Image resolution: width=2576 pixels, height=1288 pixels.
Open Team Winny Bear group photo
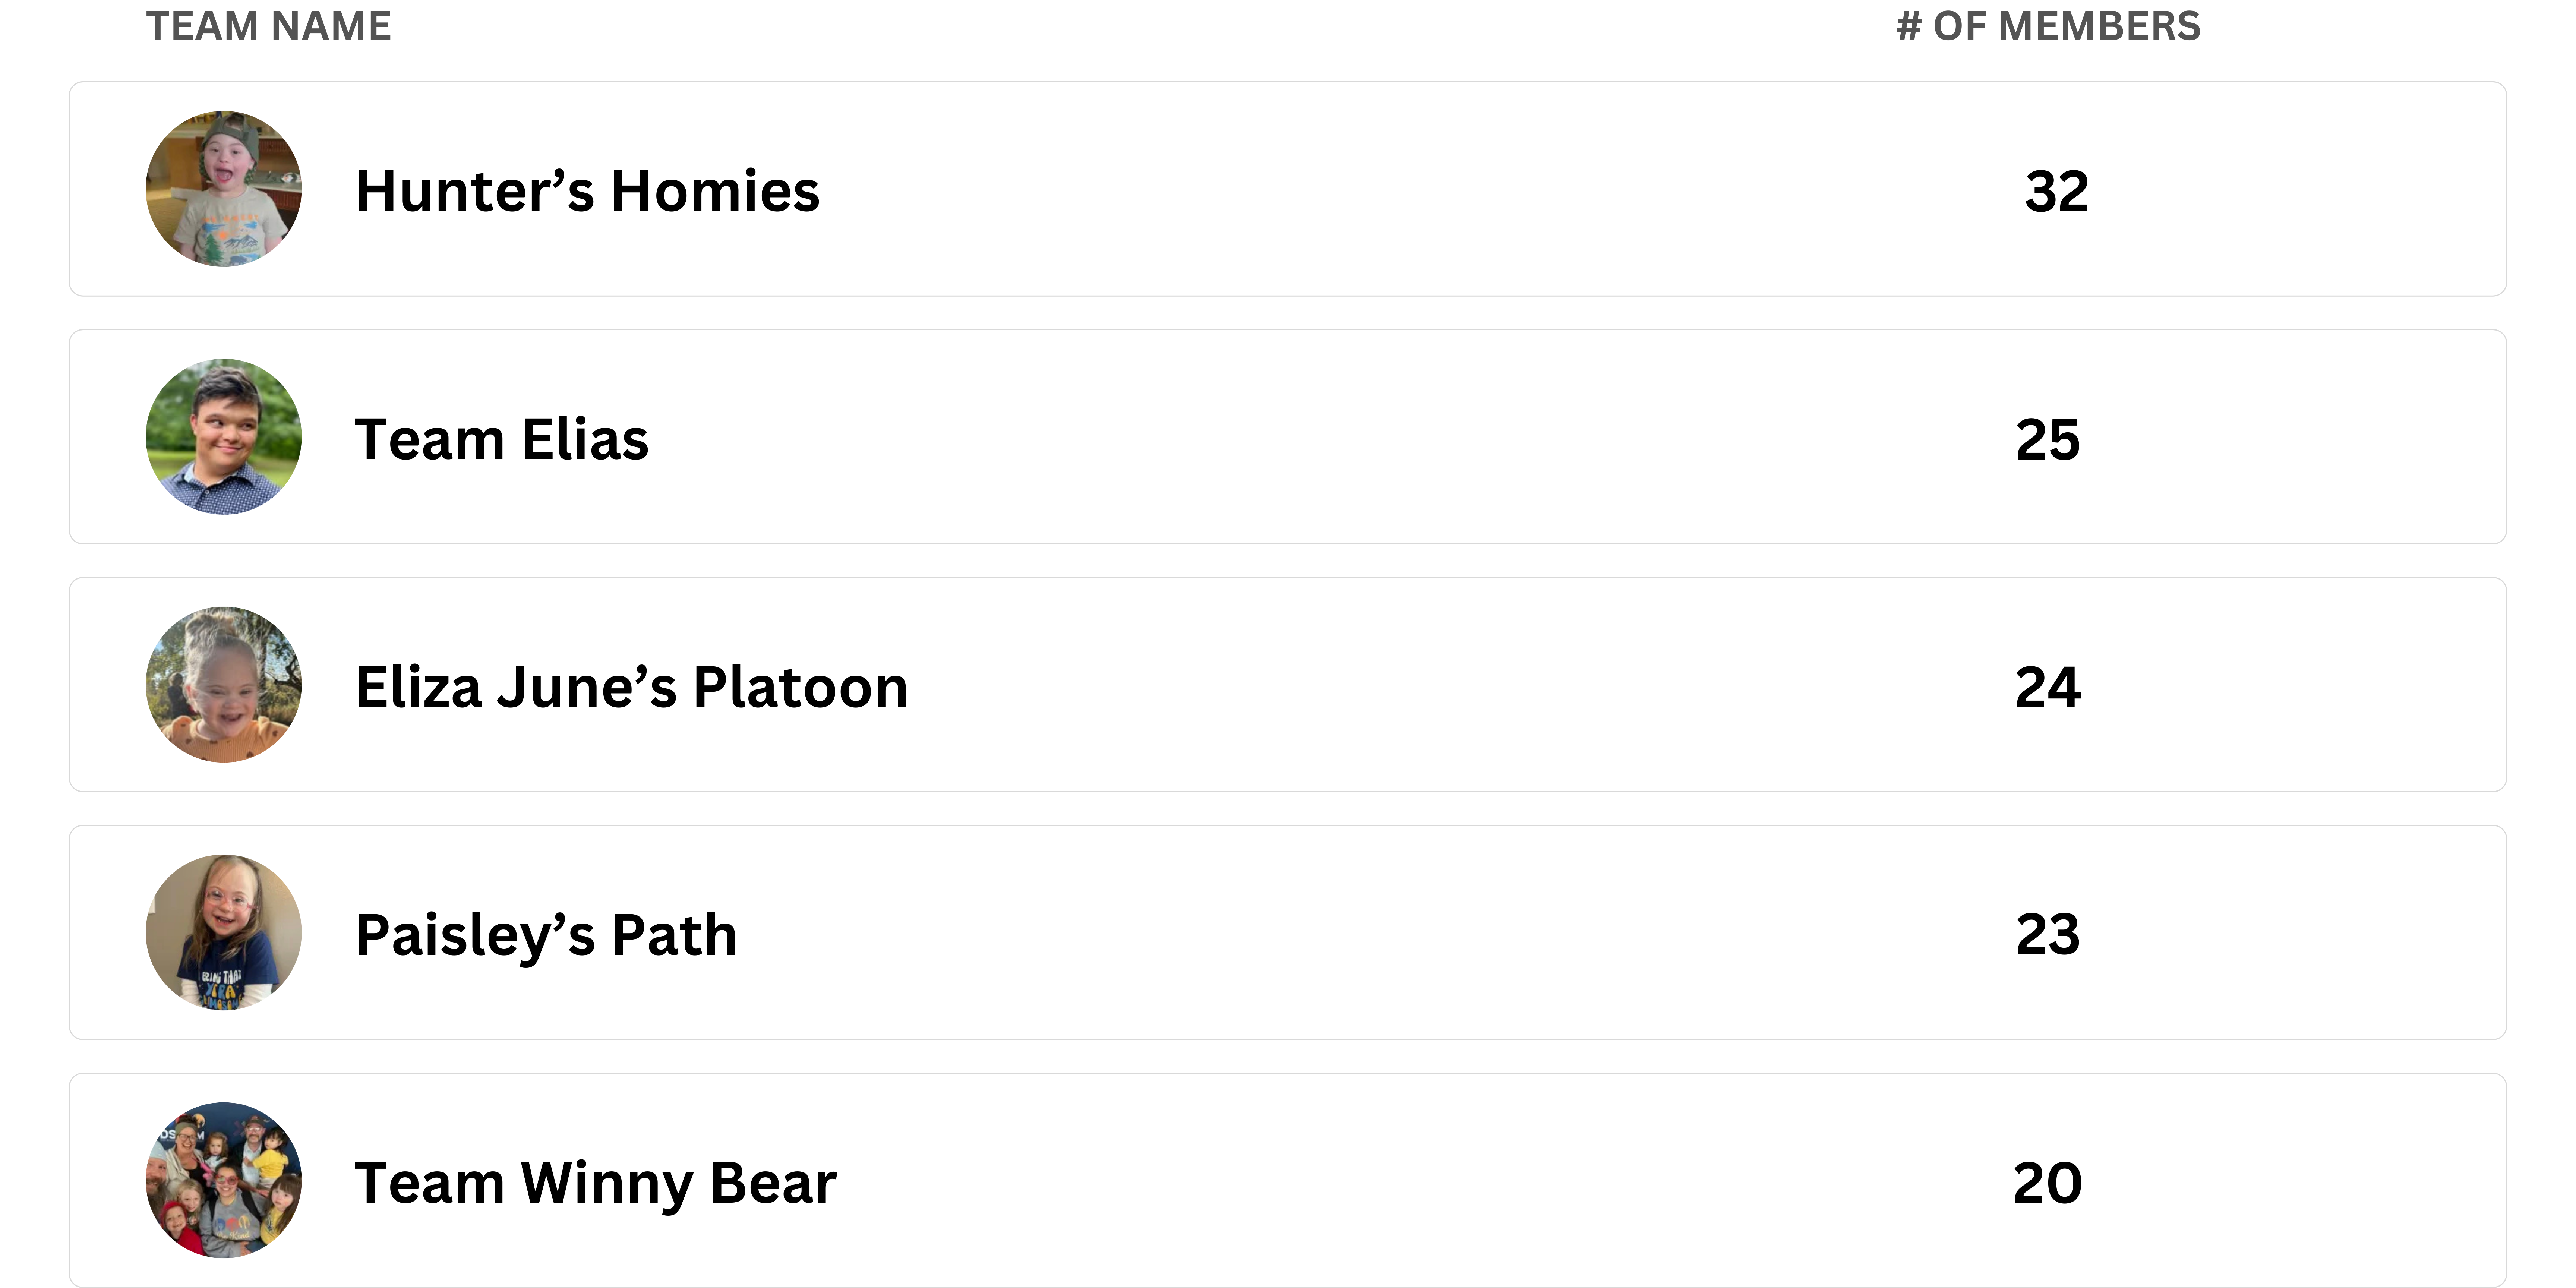tap(224, 1180)
